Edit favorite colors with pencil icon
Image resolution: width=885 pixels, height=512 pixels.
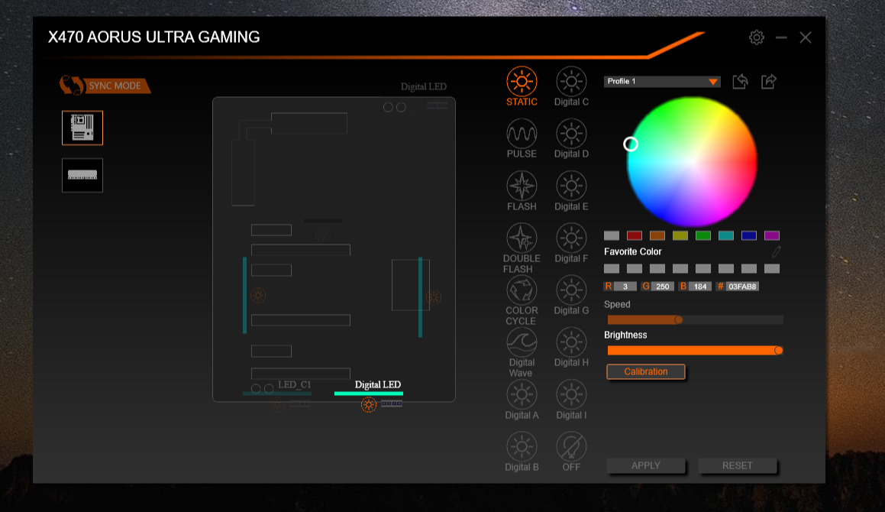point(776,251)
